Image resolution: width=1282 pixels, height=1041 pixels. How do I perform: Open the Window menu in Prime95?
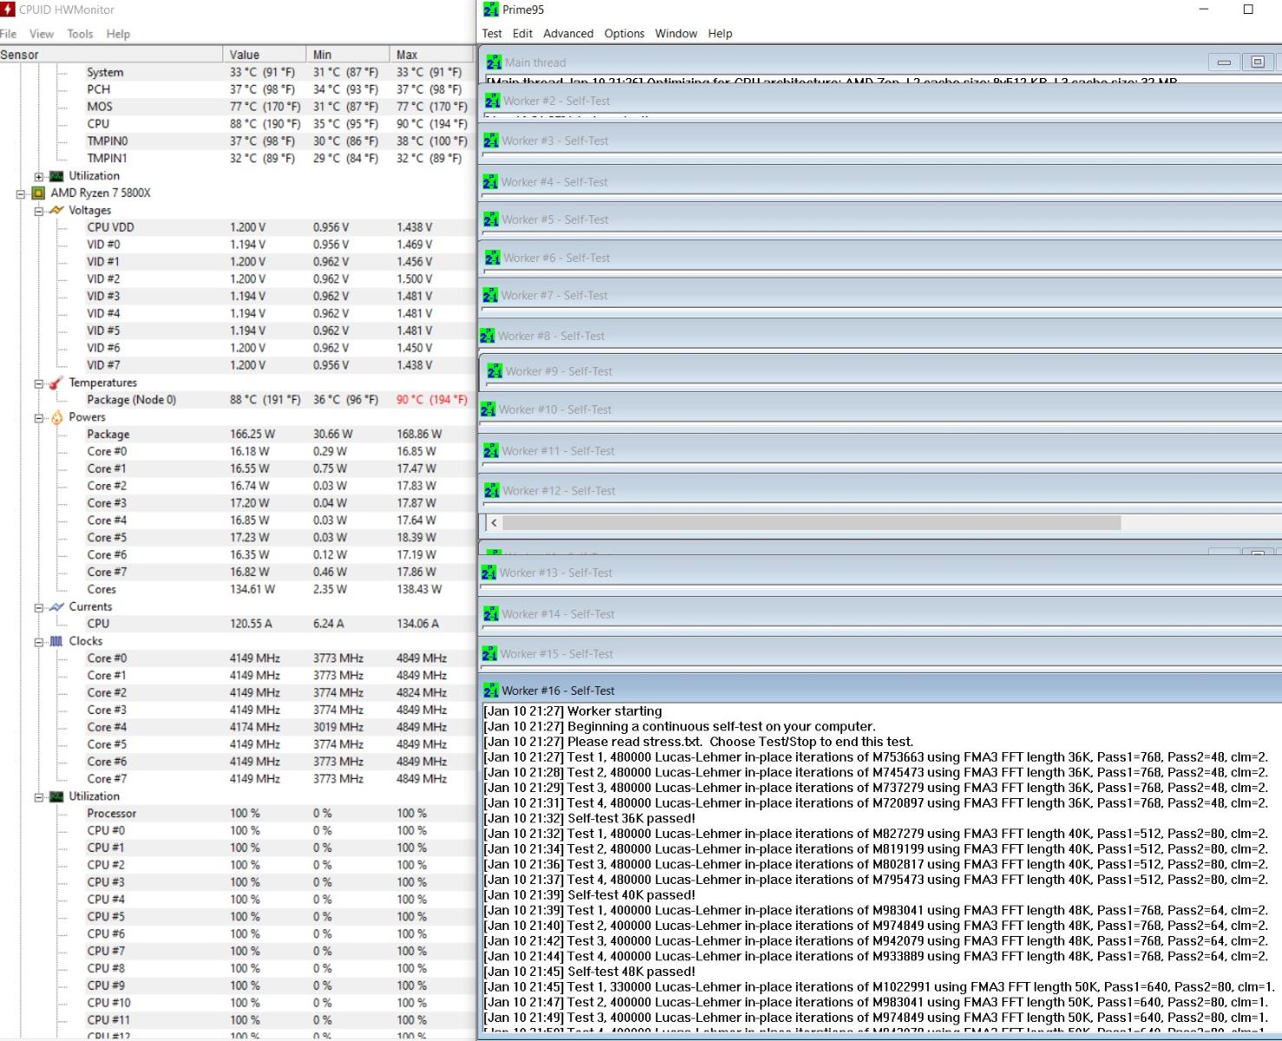[x=676, y=34]
